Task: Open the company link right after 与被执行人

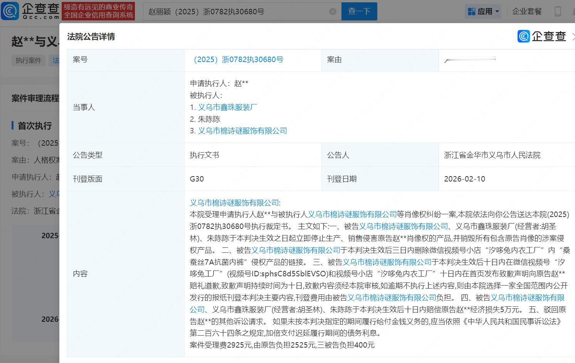Action: click(x=352, y=214)
